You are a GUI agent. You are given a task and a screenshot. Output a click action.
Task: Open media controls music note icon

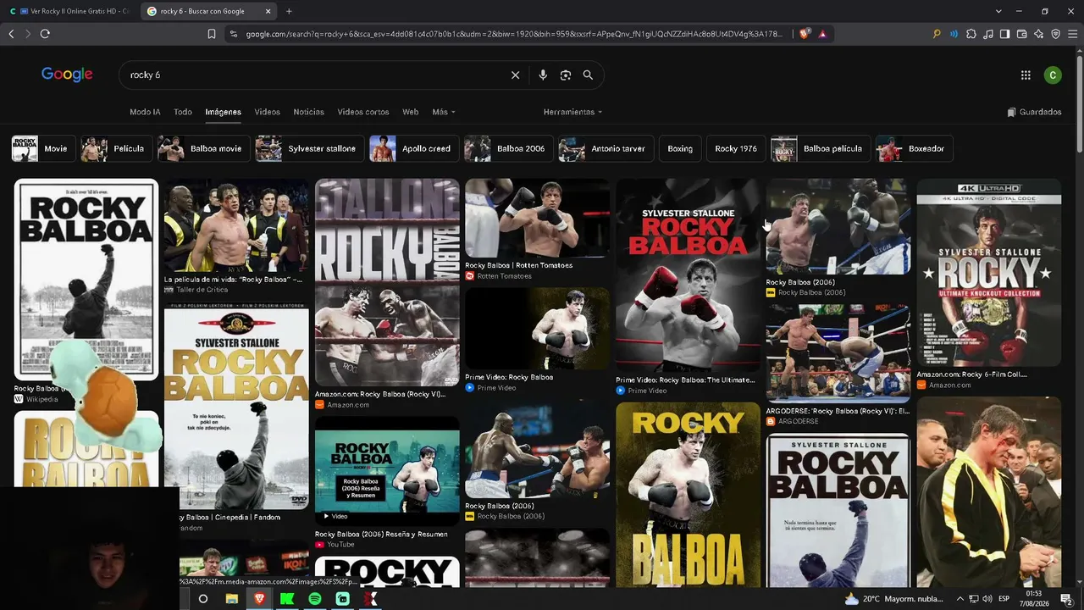point(987,34)
